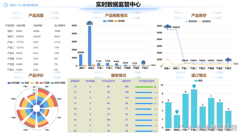Toggle the green 非常不满意 legend entry
The image size is (243, 134).
click(58, 83)
